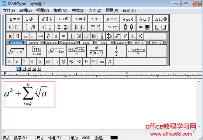Image resolution: width=203 pixels, height=140 pixels.
Task: Insert the less-than-or-equal symbol
Action: coord(56,36)
